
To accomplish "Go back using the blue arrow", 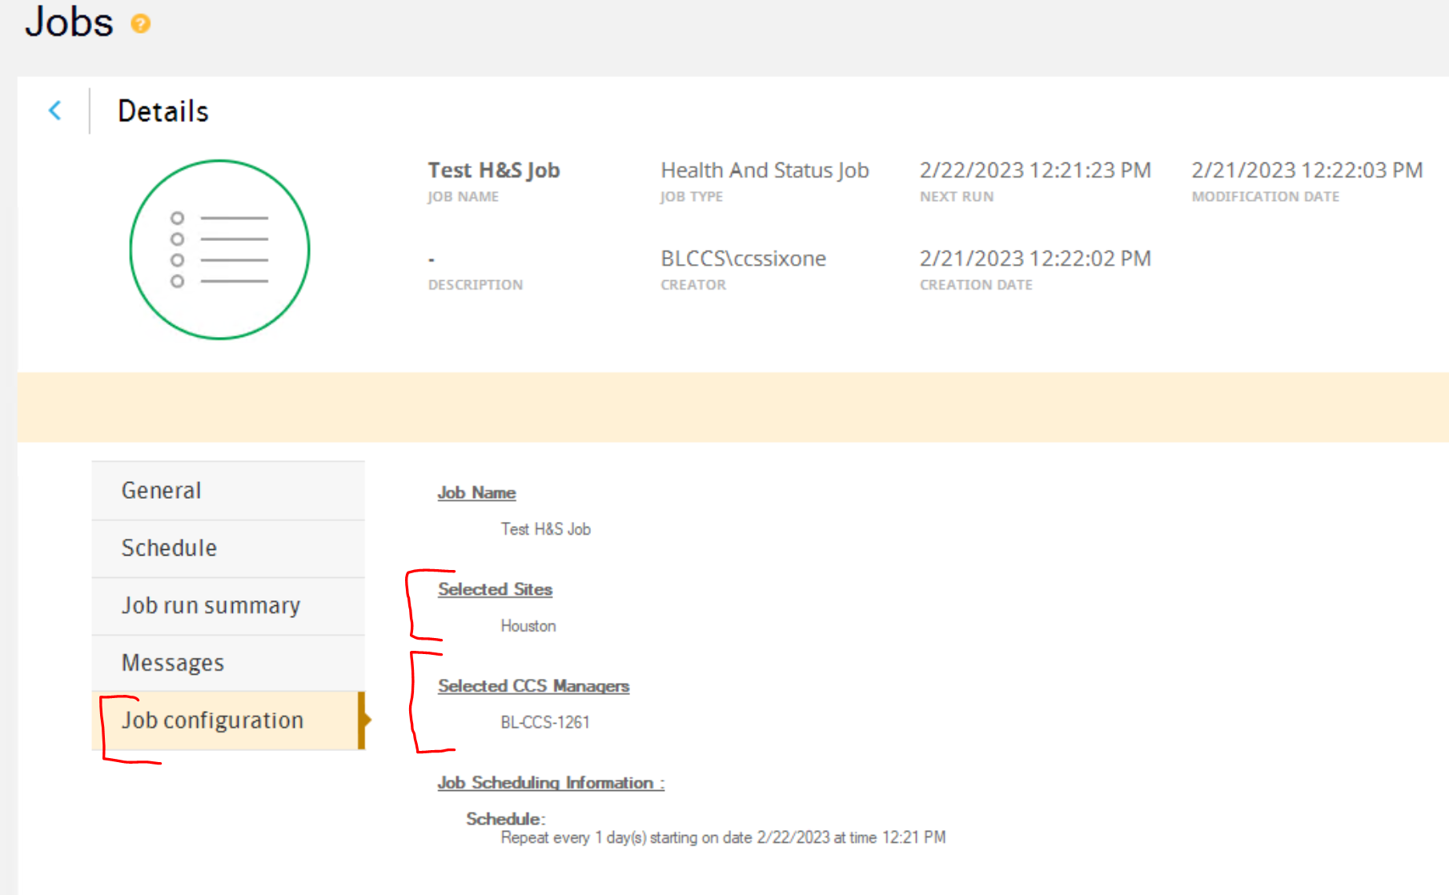I will 55,110.
